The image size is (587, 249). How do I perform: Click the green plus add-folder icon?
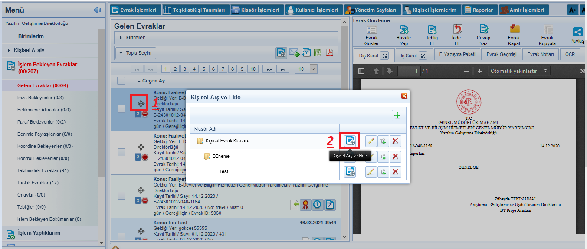397,115
